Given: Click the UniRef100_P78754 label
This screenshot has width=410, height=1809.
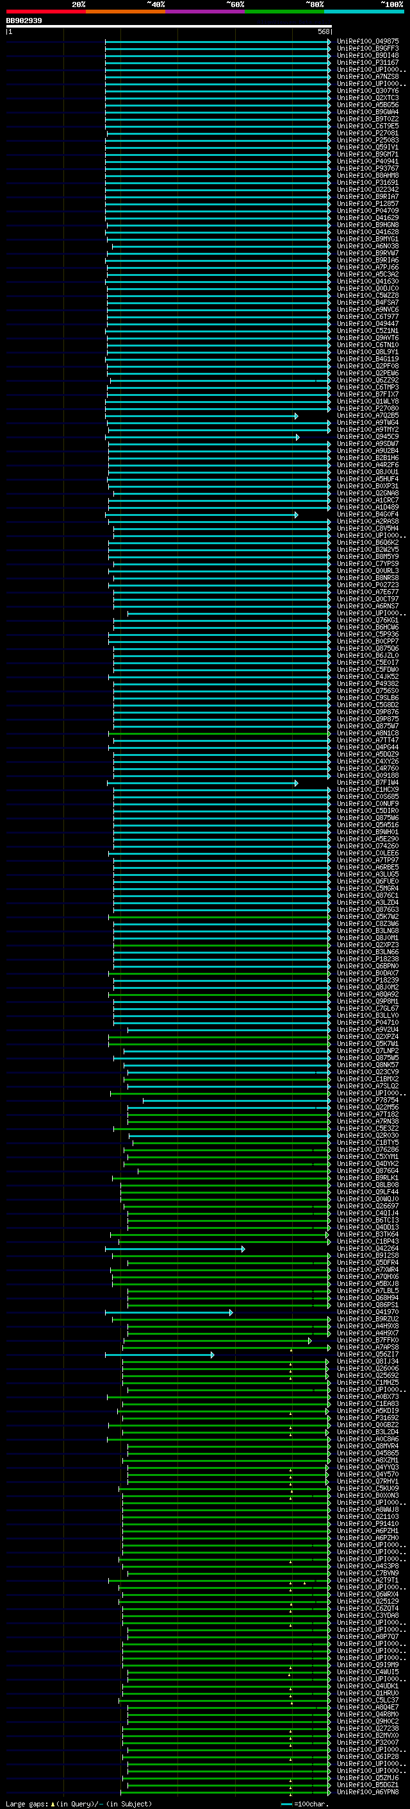Looking at the screenshot, I should point(367,1101).
